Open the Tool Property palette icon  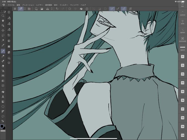[x=9, y=24]
